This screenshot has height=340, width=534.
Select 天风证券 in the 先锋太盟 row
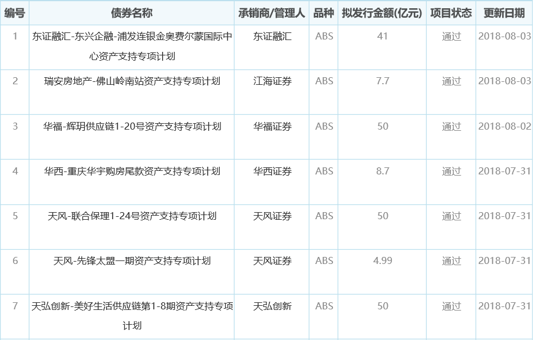272,261
